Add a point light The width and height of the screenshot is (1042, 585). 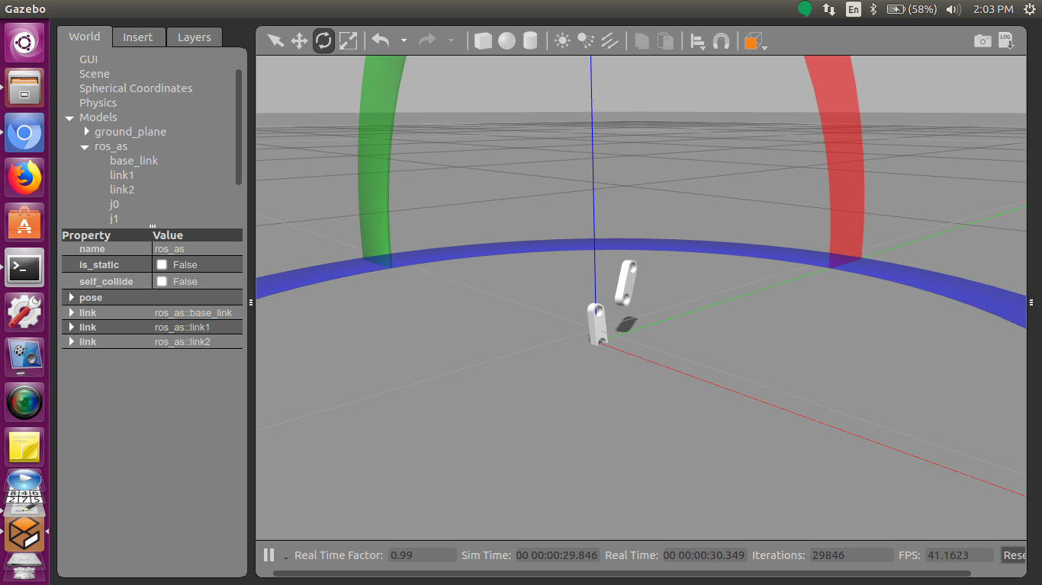click(562, 40)
